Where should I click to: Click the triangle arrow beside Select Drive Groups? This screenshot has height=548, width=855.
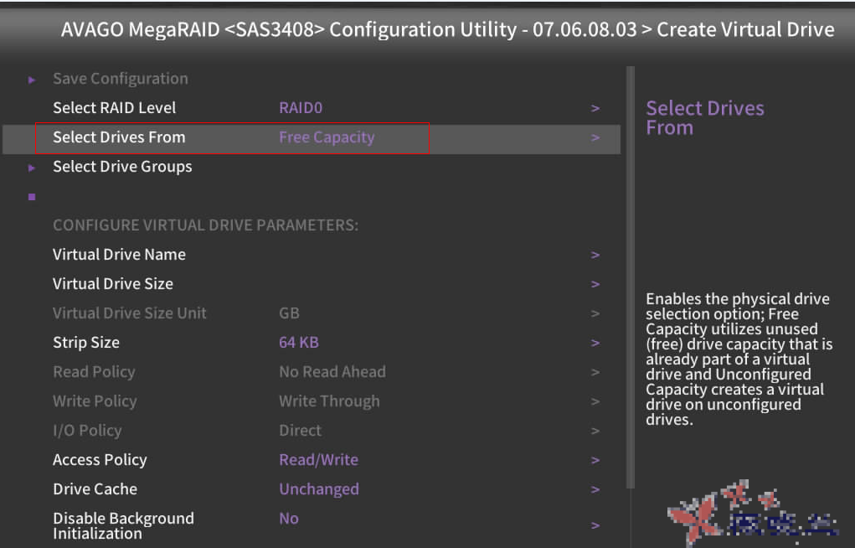tap(32, 168)
